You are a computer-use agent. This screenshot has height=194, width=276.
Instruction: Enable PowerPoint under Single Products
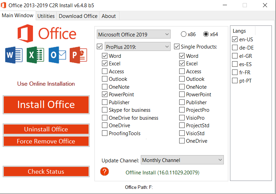tap(182, 94)
